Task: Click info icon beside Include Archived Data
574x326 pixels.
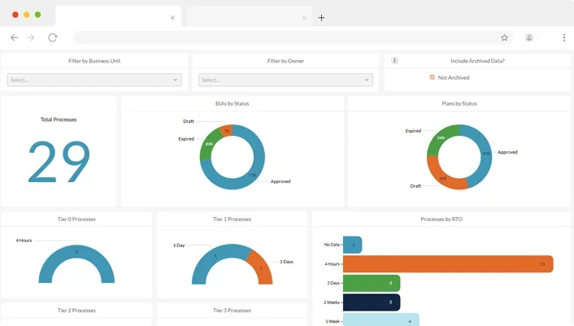Action: (394, 61)
